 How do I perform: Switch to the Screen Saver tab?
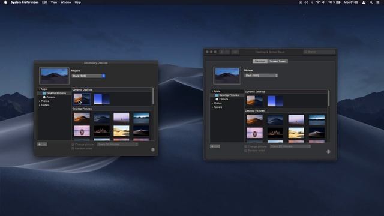click(277, 61)
